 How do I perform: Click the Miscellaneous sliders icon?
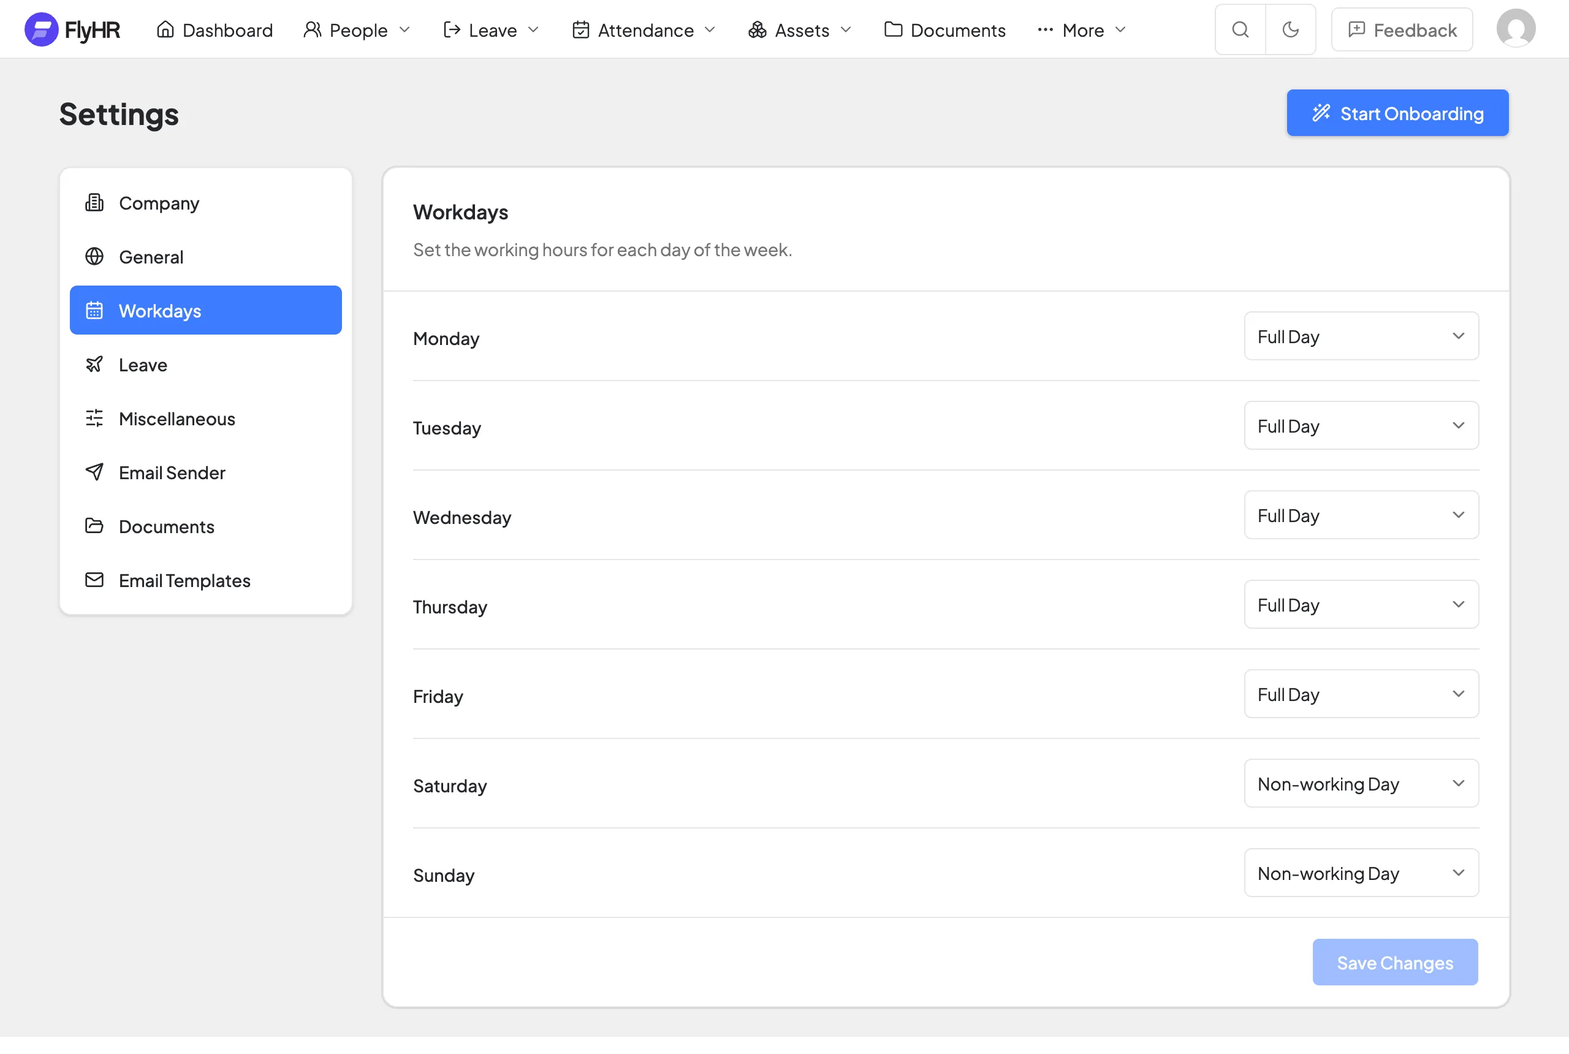(94, 418)
